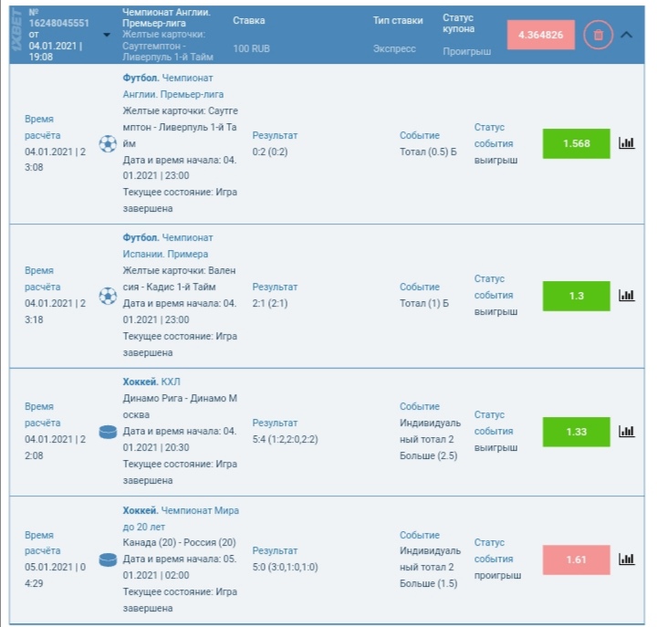
Task: Click the green 1.568 odds box
Action: tap(577, 143)
